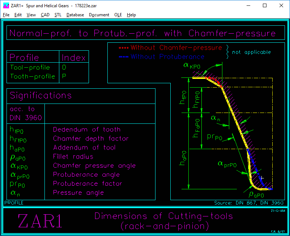Click the 'Tool-profile' table row label
The width and height of the screenshot is (290, 236).
click(30, 67)
